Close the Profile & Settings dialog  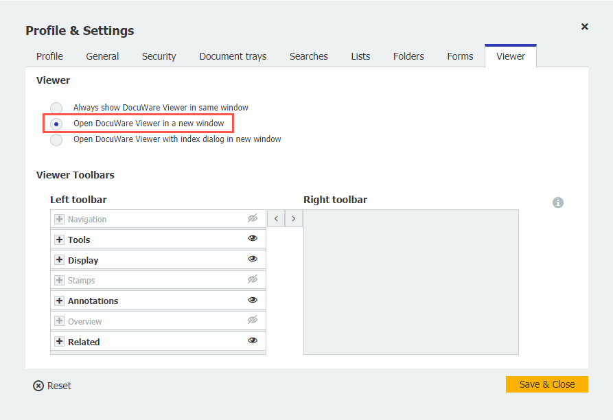[585, 27]
